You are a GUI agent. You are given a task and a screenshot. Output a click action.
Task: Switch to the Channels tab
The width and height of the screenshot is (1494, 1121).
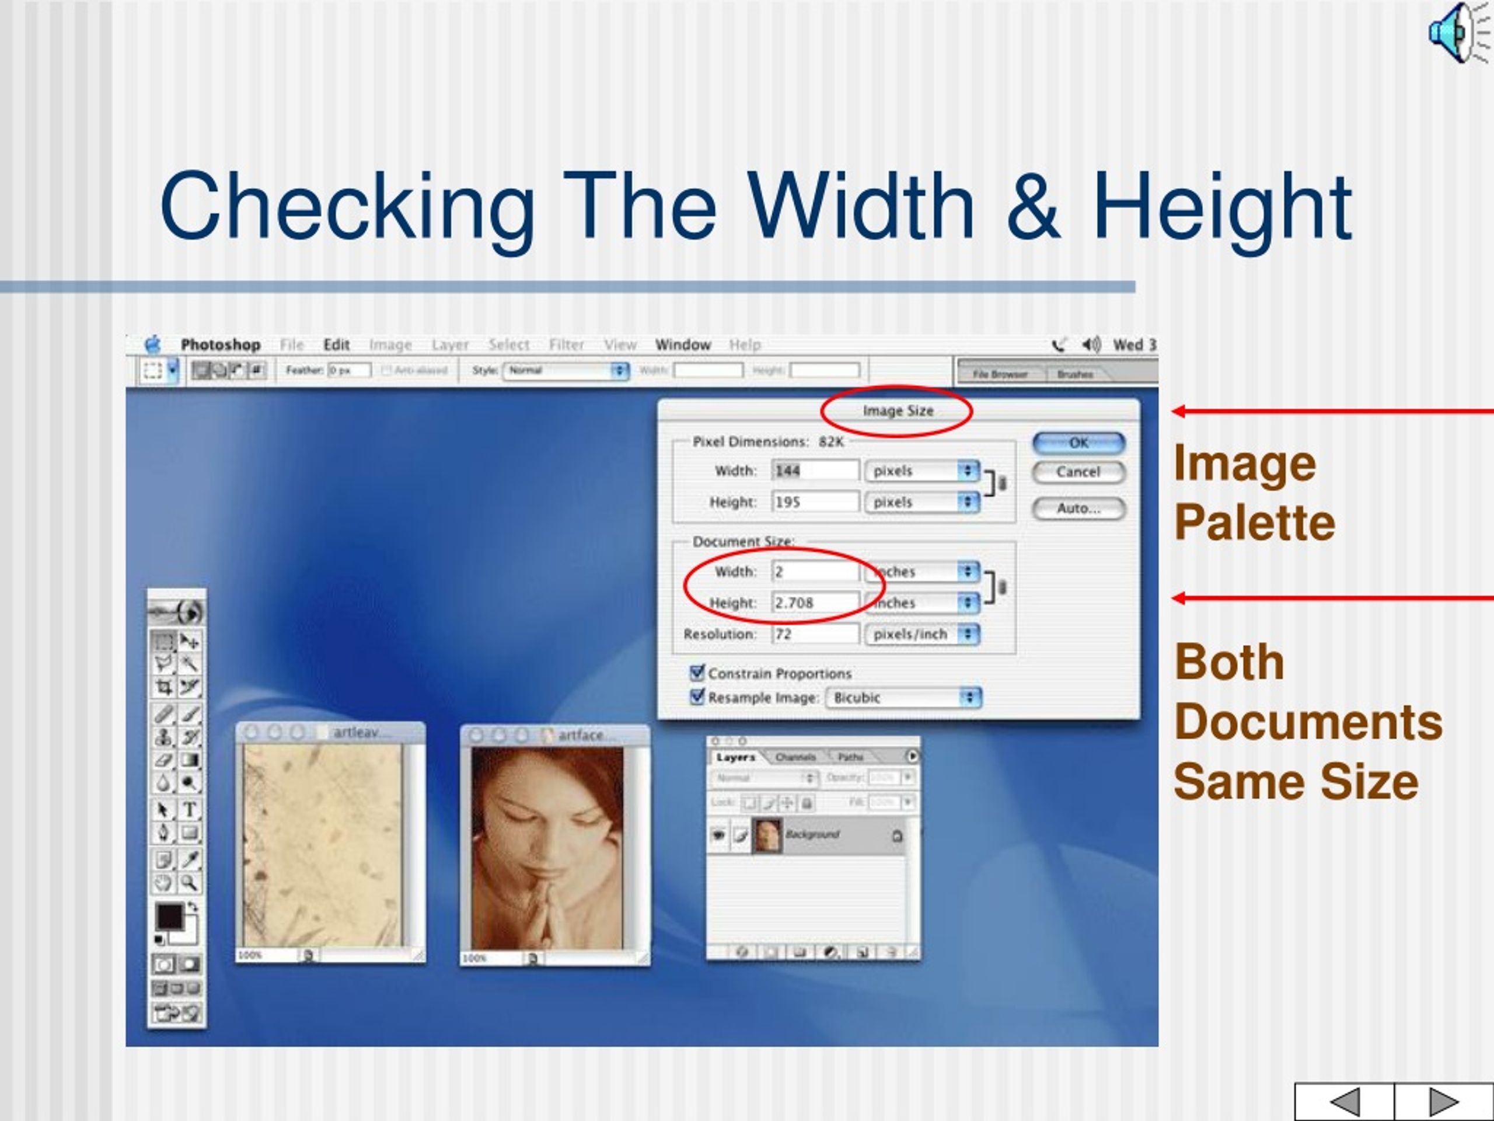(x=796, y=757)
